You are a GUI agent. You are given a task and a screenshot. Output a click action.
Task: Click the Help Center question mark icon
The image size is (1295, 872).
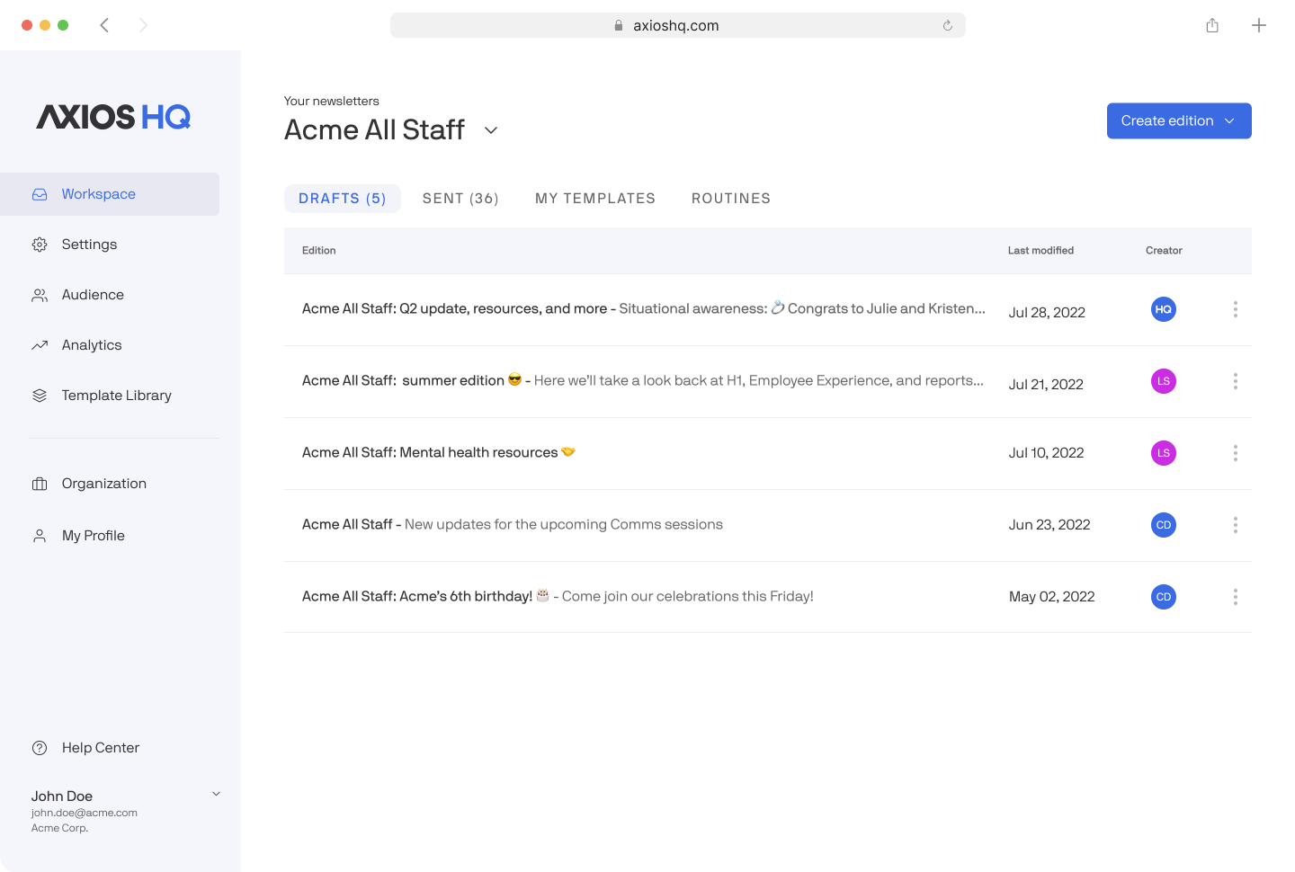coord(40,748)
